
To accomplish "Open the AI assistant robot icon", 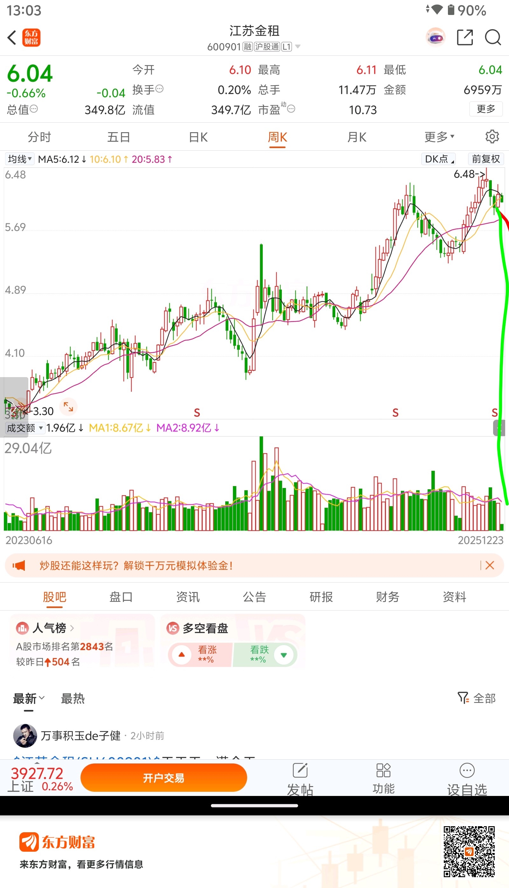I will pos(435,38).
